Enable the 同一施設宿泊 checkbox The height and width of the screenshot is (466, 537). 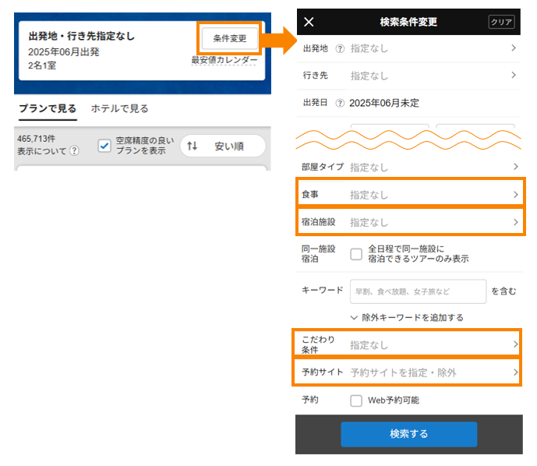[x=356, y=253]
